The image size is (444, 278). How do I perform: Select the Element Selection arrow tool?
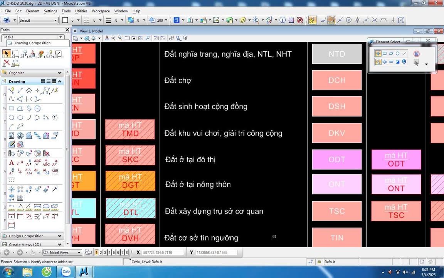(x=6, y=54)
